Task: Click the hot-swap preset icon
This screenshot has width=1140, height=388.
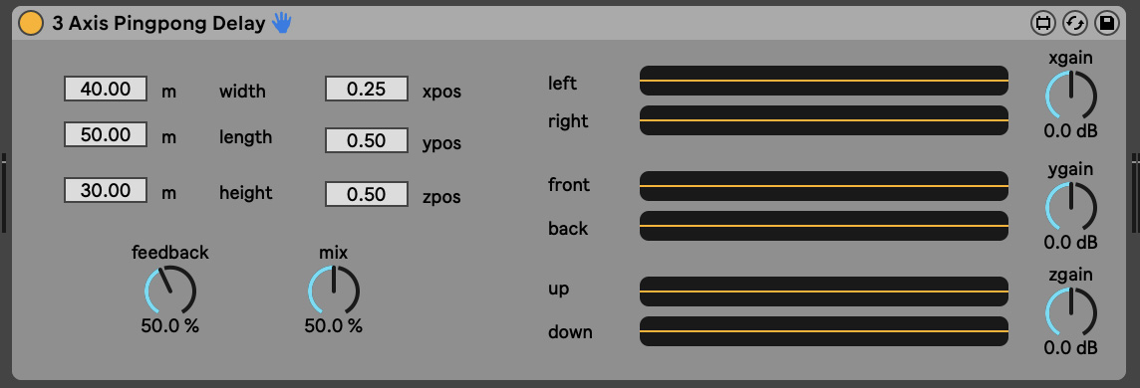Action: (1074, 24)
